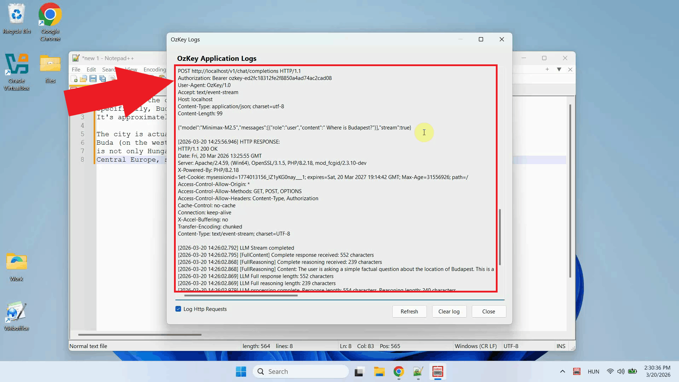Viewport: 679px width, 382px height.
Task: Open File Explorer from the taskbar
Action: (x=379, y=372)
